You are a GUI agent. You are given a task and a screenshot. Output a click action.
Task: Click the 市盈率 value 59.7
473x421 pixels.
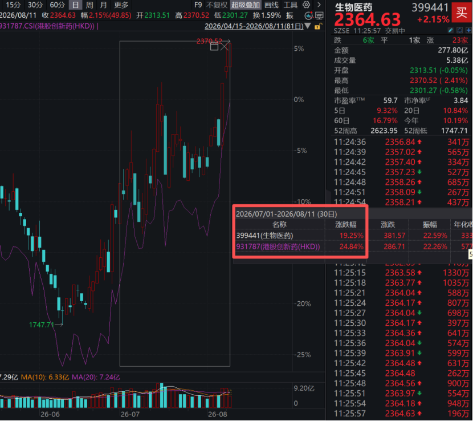390,100
